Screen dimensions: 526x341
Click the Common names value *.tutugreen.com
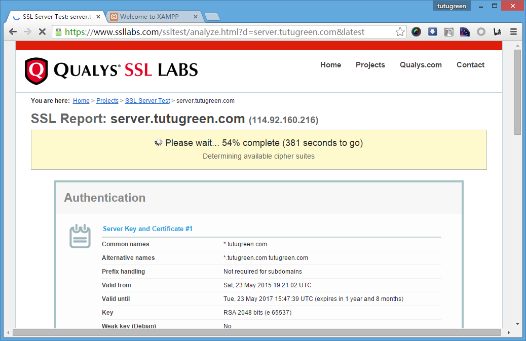pos(245,244)
